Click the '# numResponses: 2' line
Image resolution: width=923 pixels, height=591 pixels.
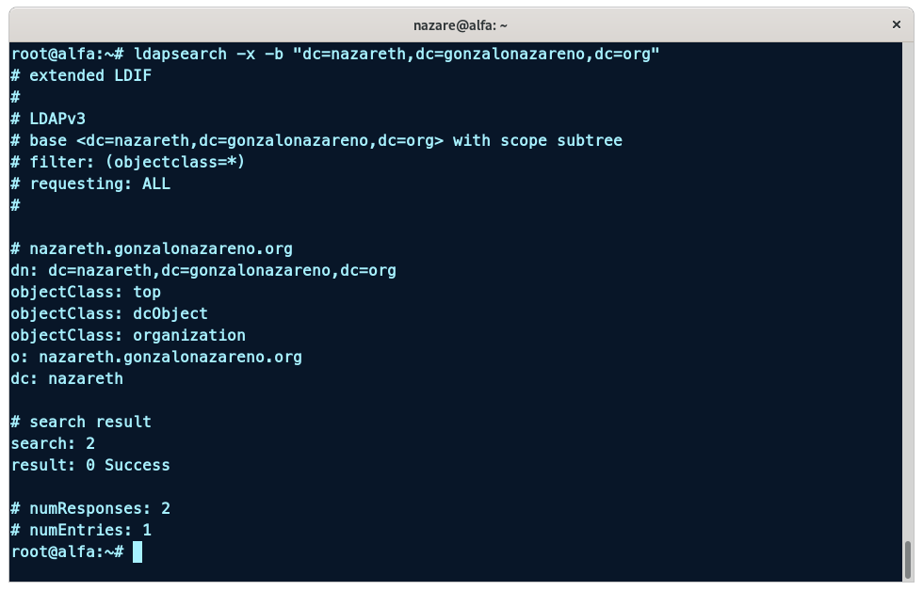tap(90, 508)
